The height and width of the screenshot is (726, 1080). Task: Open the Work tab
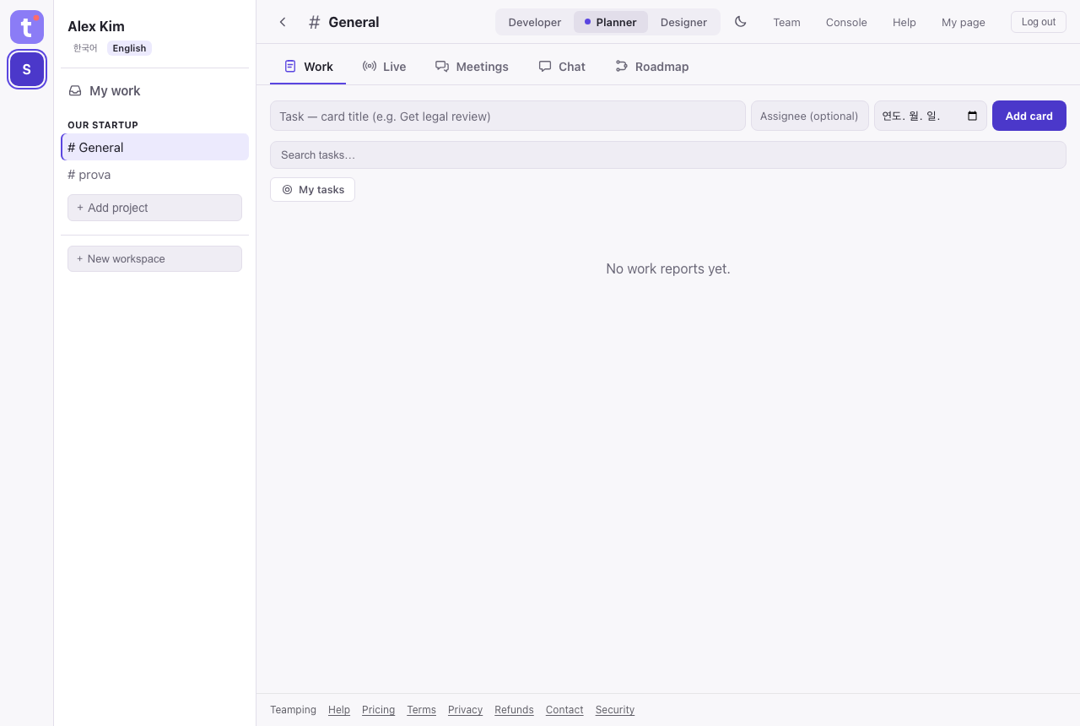pos(308,67)
